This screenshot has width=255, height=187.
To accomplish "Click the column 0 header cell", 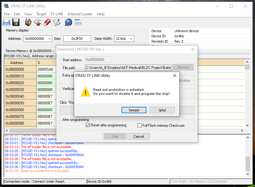I will coord(46,63).
